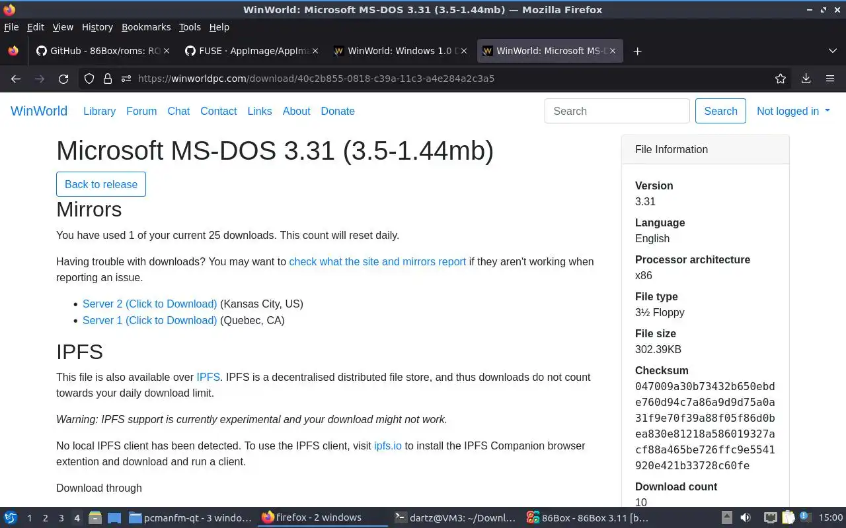Open the Tools menu
This screenshot has height=528, width=846.
click(190, 27)
